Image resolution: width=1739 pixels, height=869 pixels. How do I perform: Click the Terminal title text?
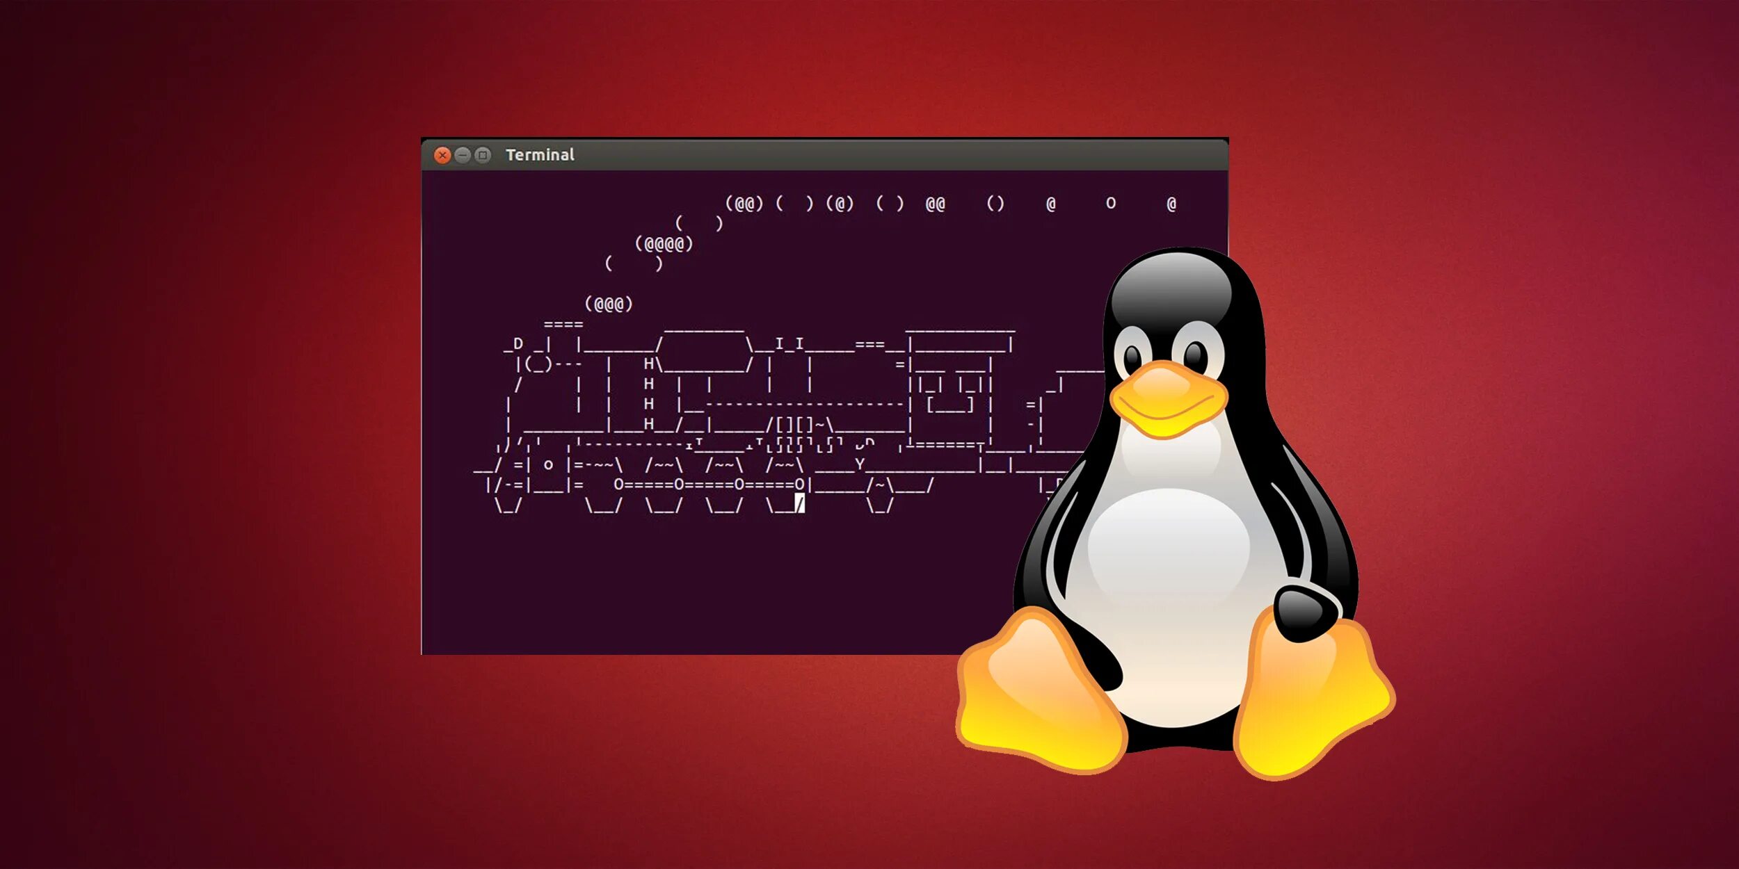coord(540,155)
